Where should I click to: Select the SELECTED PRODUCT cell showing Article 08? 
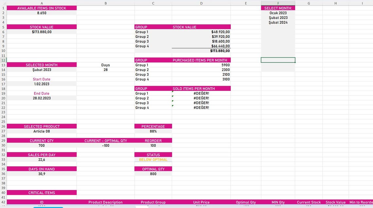(x=42, y=131)
